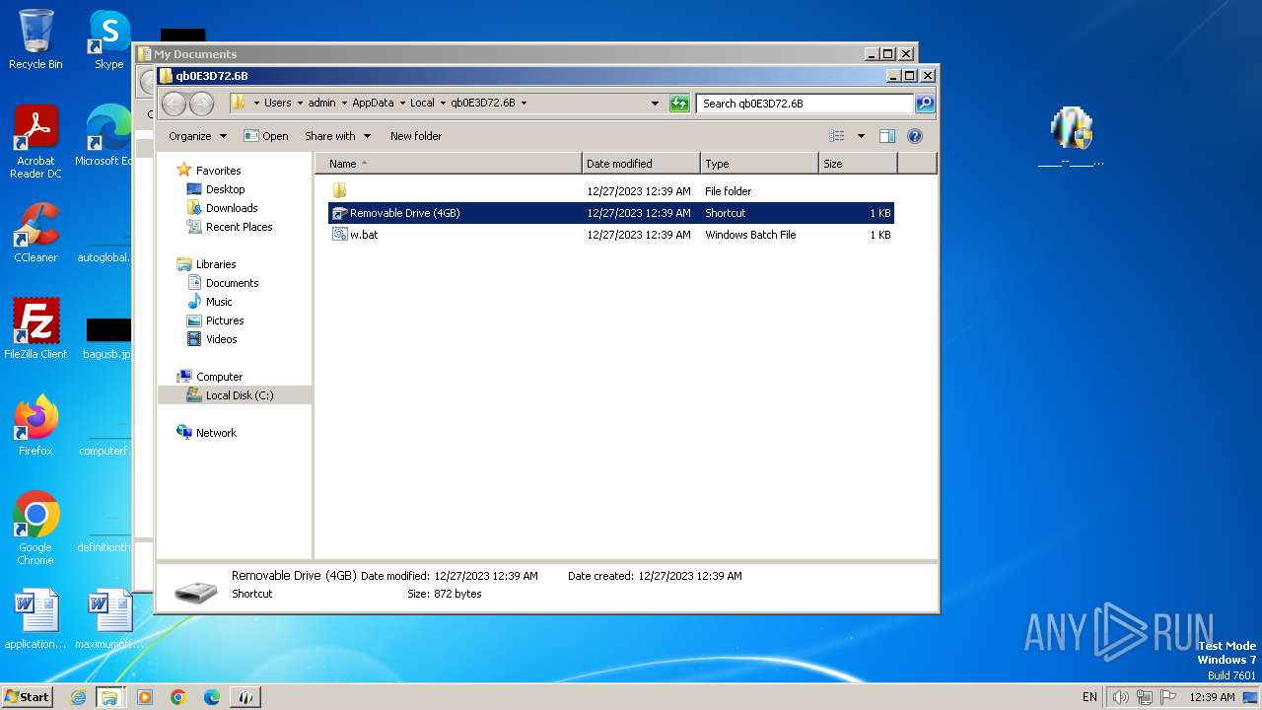1262x710 pixels.
Task: Open the Firefox desktop shortcut
Action: [35, 426]
